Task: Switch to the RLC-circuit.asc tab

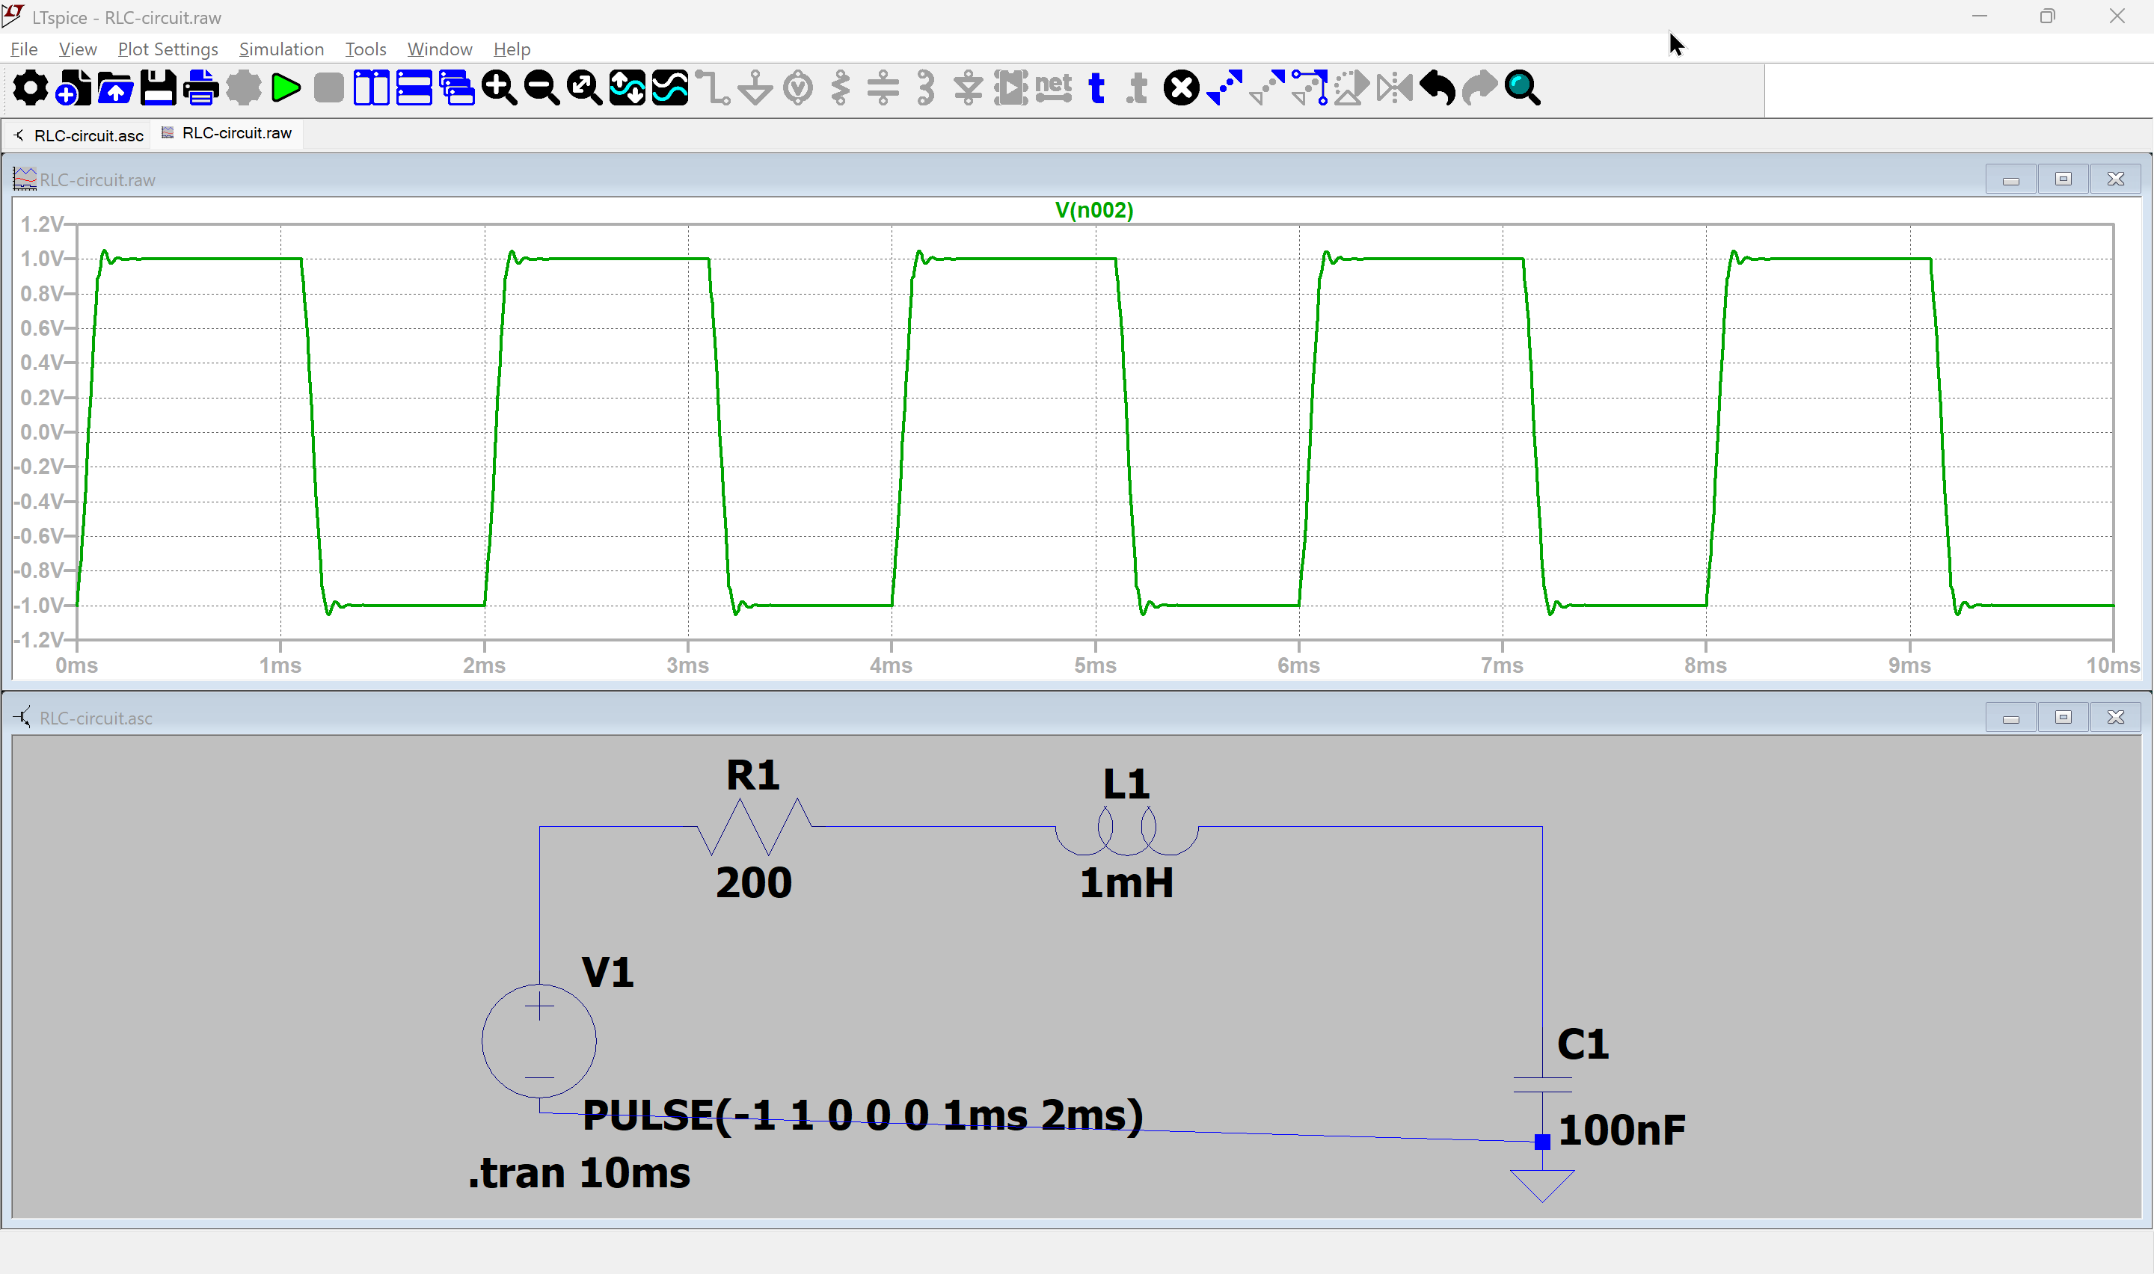Action: point(88,135)
